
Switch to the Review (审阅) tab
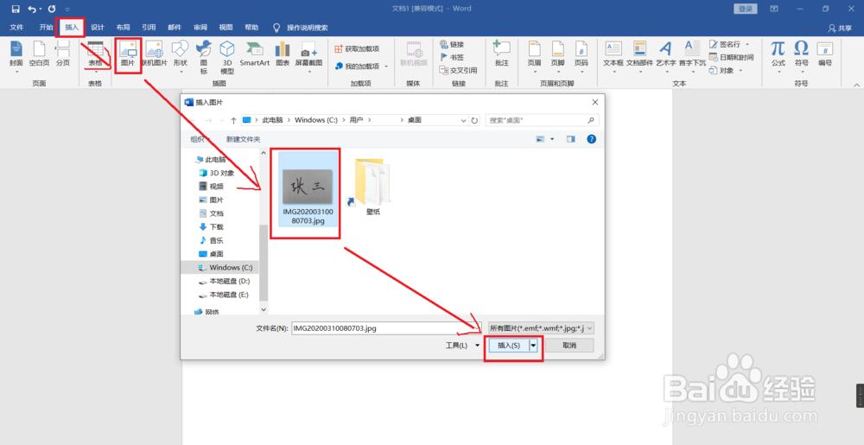pos(200,28)
